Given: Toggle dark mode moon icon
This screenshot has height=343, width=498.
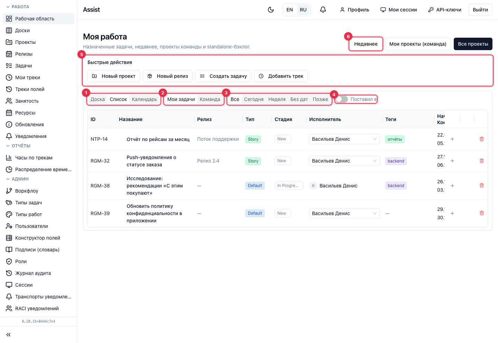Looking at the screenshot, I should click(x=271, y=10).
